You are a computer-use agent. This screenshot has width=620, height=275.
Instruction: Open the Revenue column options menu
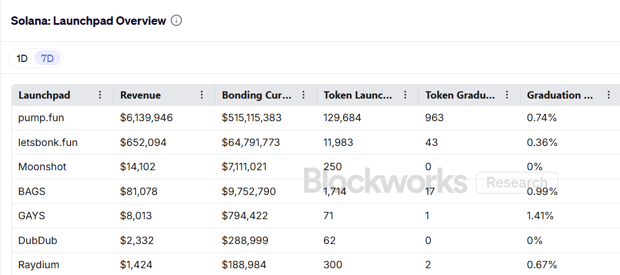click(202, 95)
